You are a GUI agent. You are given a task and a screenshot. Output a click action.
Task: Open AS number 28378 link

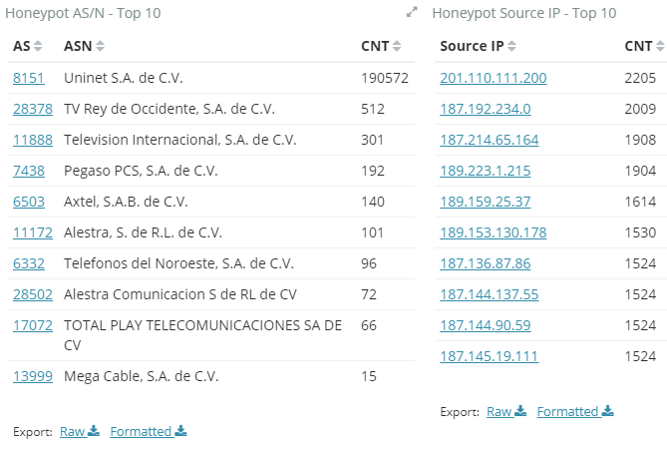click(x=33, y=109)
